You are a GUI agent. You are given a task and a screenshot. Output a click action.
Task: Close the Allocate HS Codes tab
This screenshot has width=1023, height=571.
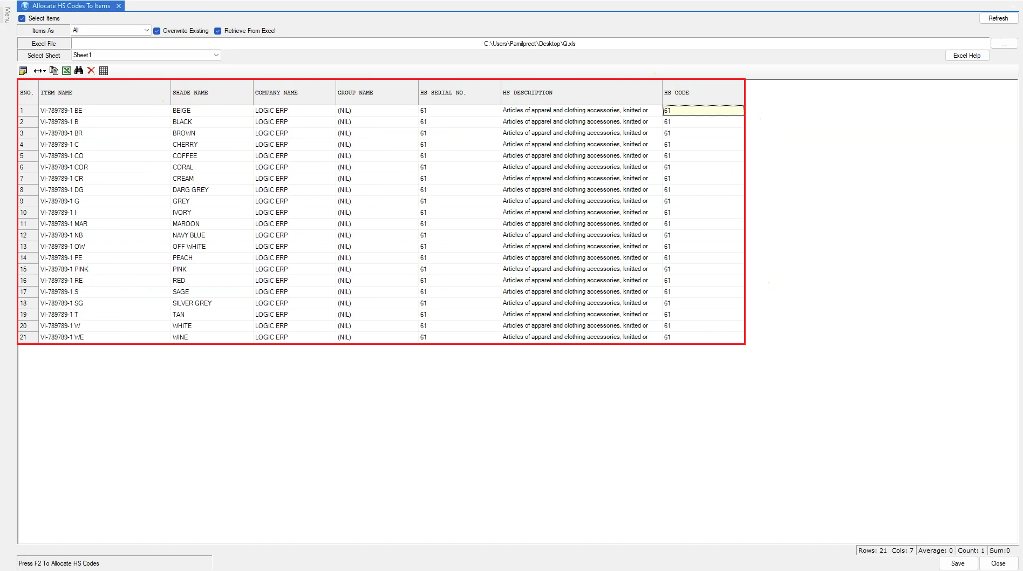[x=119, y=6]
